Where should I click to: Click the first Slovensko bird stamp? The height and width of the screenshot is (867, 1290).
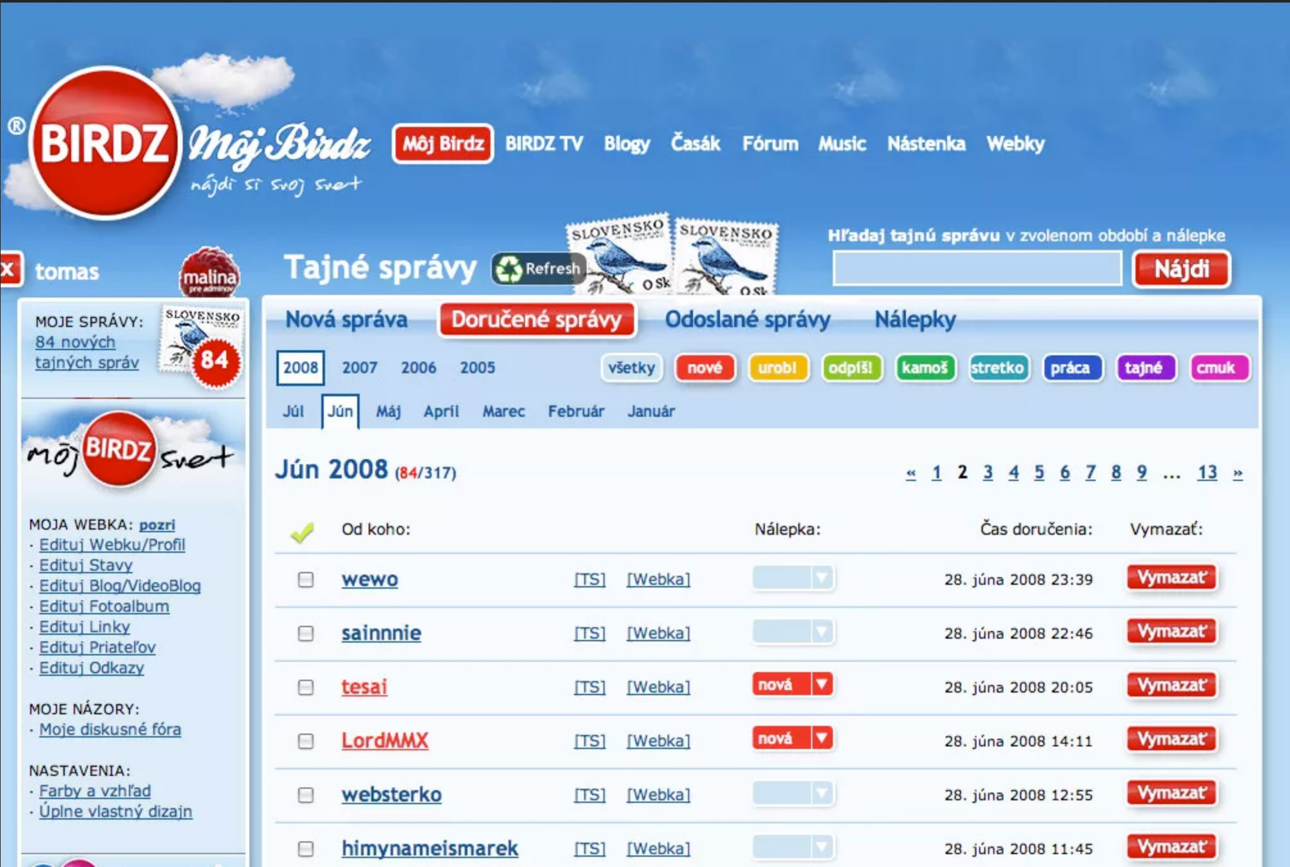[619, 255]
